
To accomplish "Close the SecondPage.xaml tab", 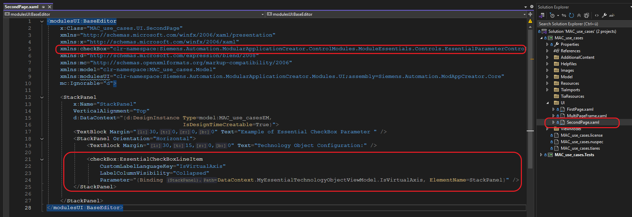I will pos(50,7).
